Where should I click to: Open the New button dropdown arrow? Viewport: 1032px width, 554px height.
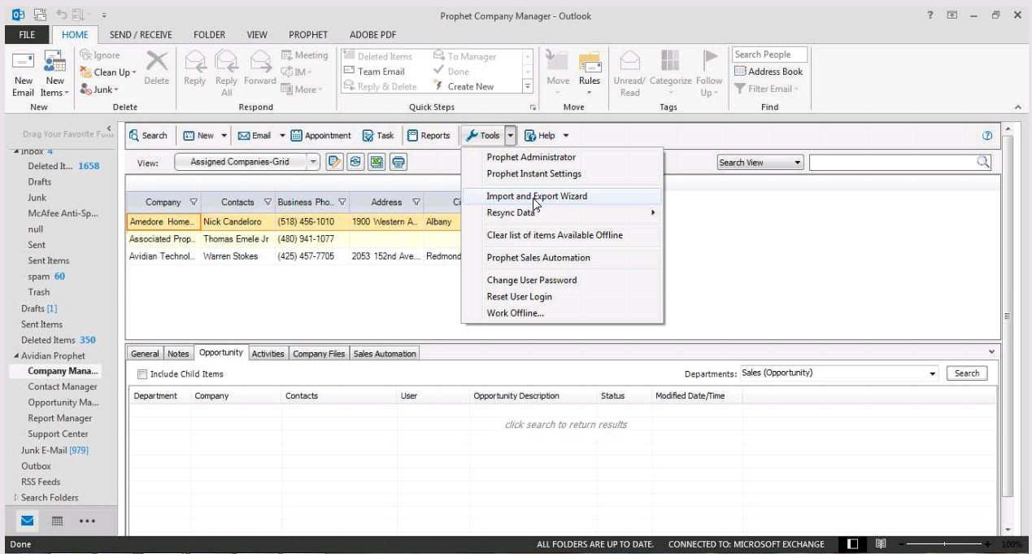pos(224,136)
